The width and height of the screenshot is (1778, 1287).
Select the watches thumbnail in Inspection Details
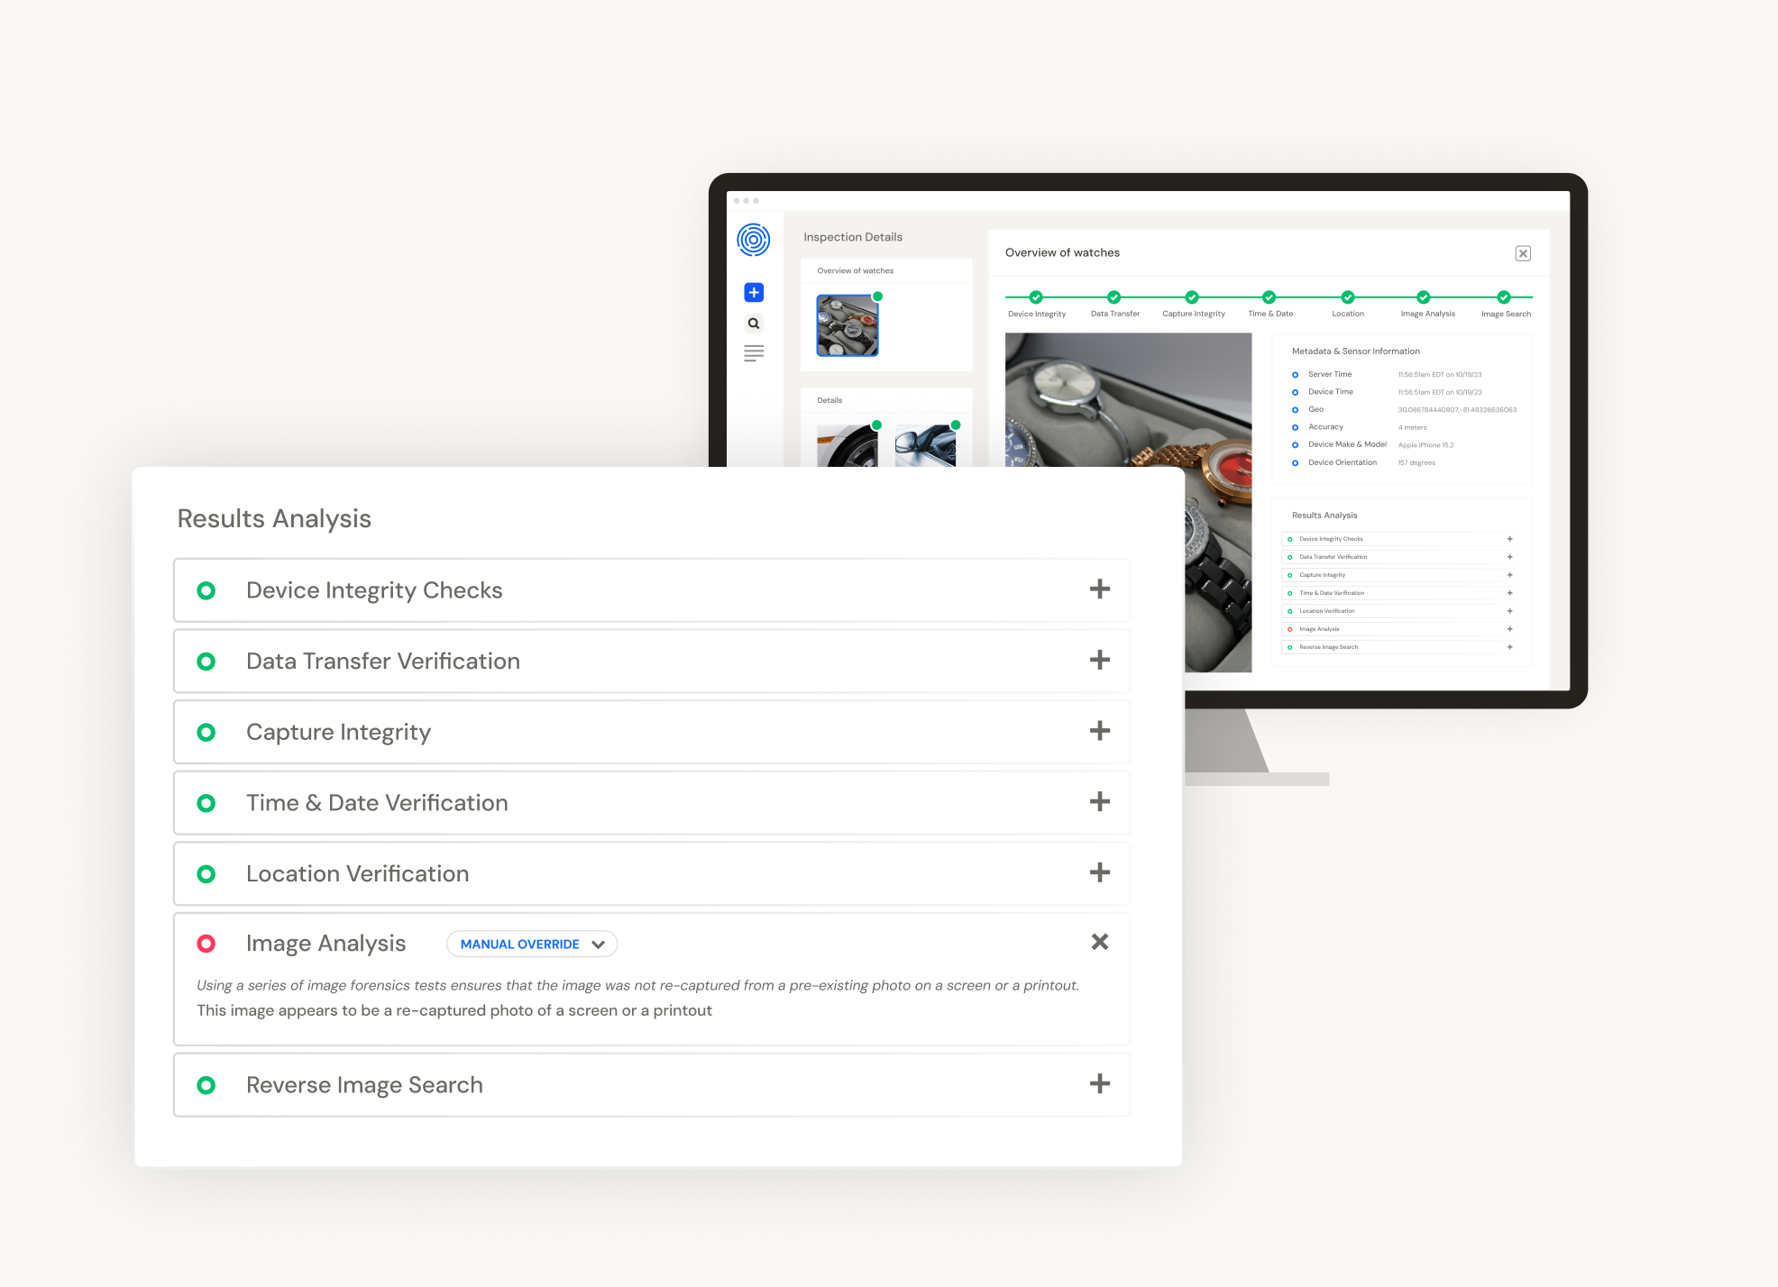(848, 325)
